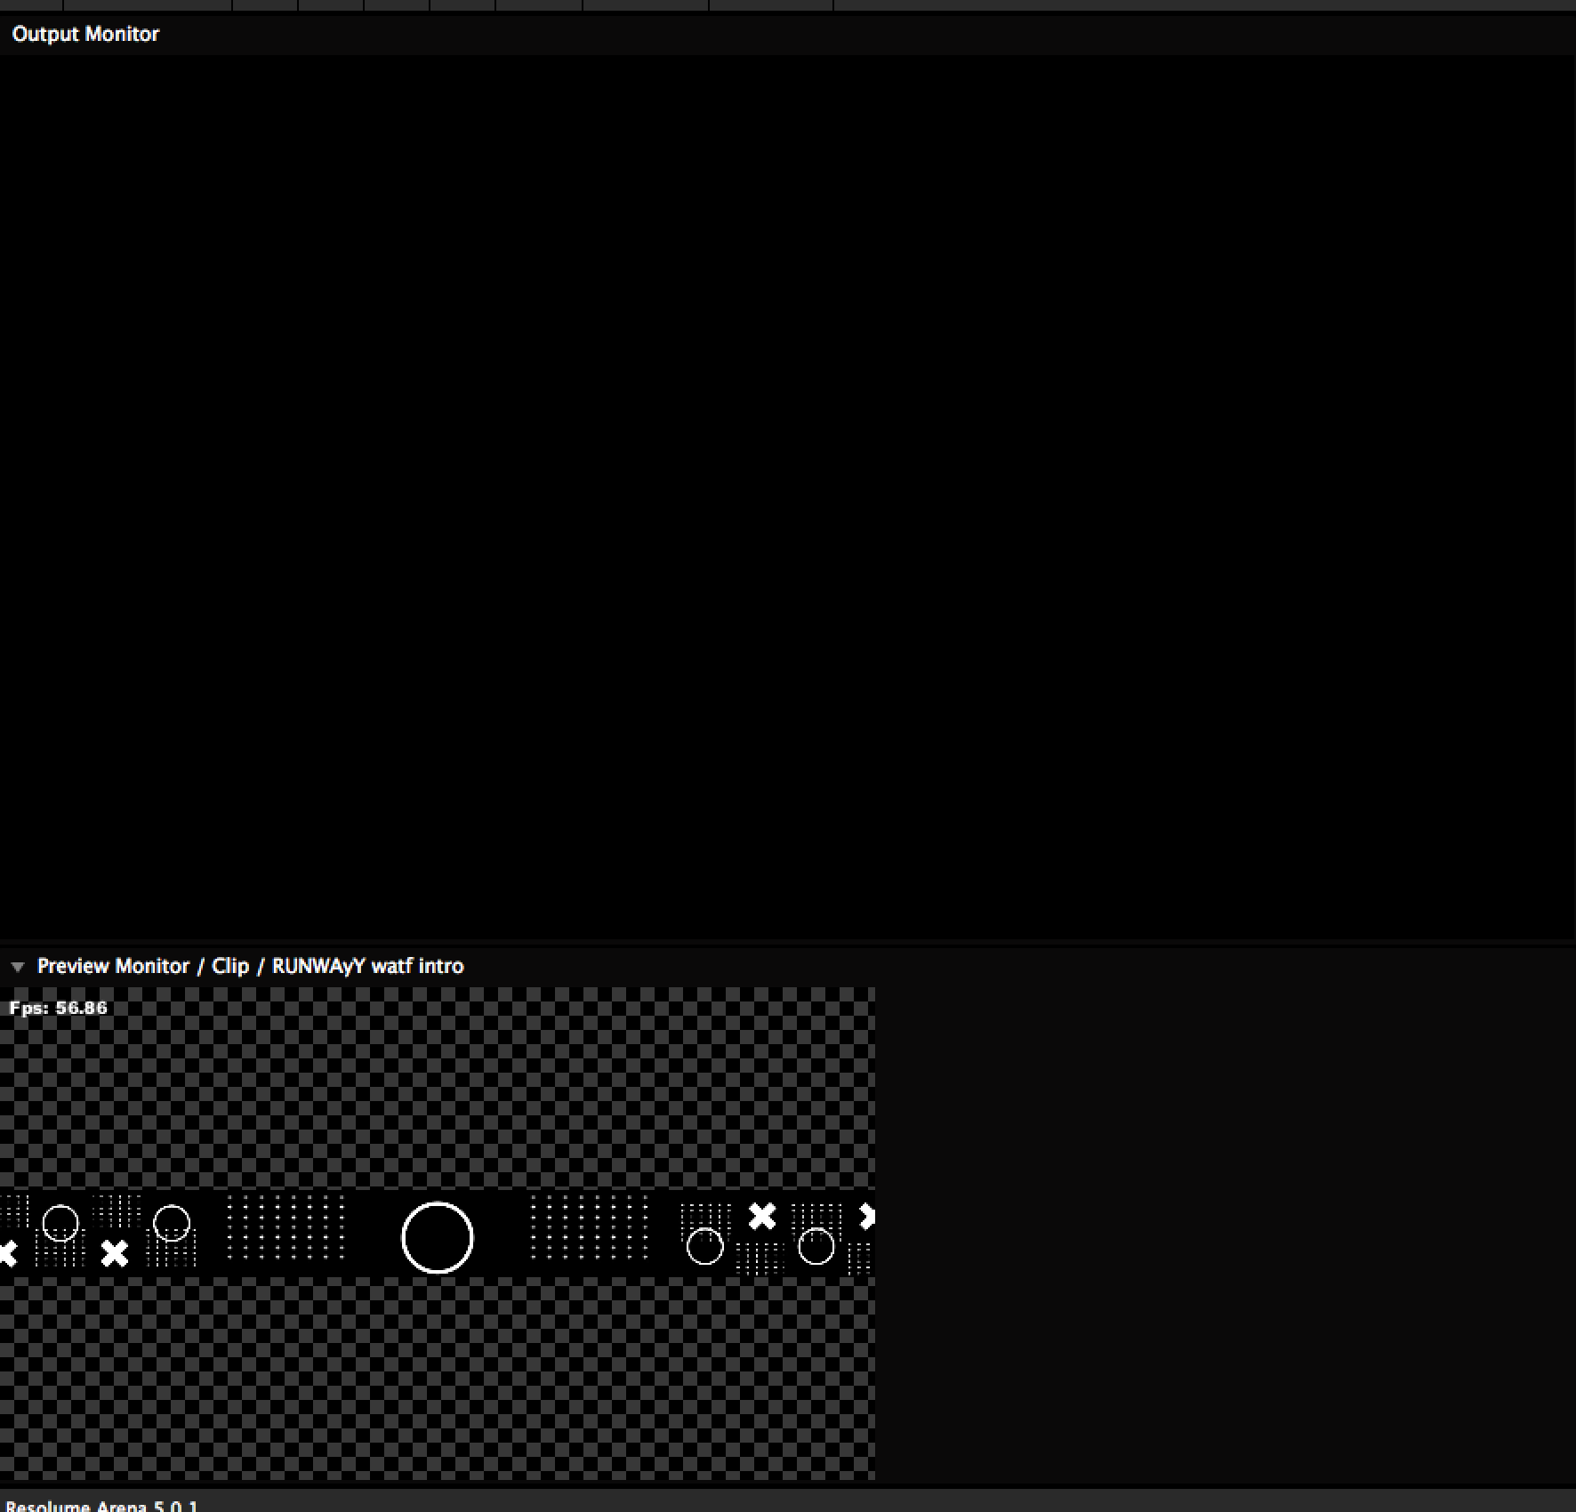Click the checkered area below the clip strip
This screenshot has height=1512, width=1576.
pos(438,1379)
